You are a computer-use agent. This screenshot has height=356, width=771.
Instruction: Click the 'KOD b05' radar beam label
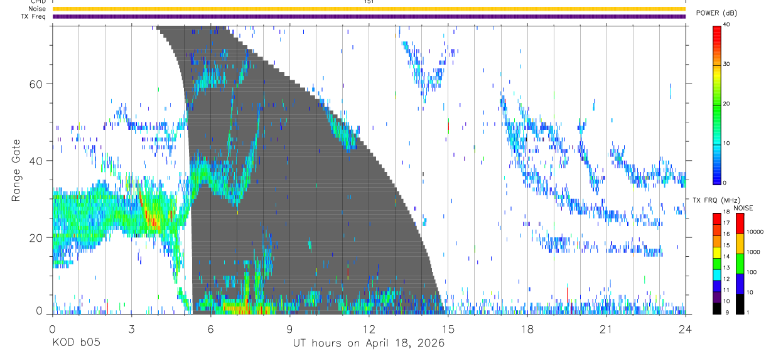click(x=76, y=343)
